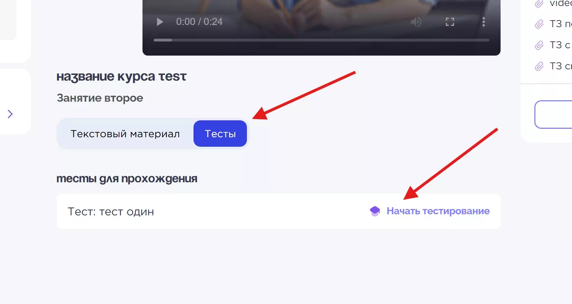572x304 pixels.
Task: Click paperclip icon beside video attachment
Action: (539, 3)
